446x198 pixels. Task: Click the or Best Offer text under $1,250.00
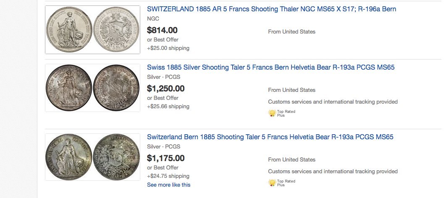[163, 98]
